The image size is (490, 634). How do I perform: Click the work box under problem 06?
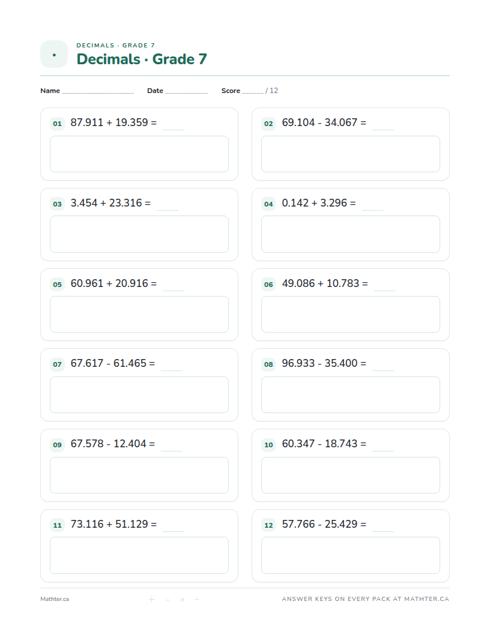351,315
